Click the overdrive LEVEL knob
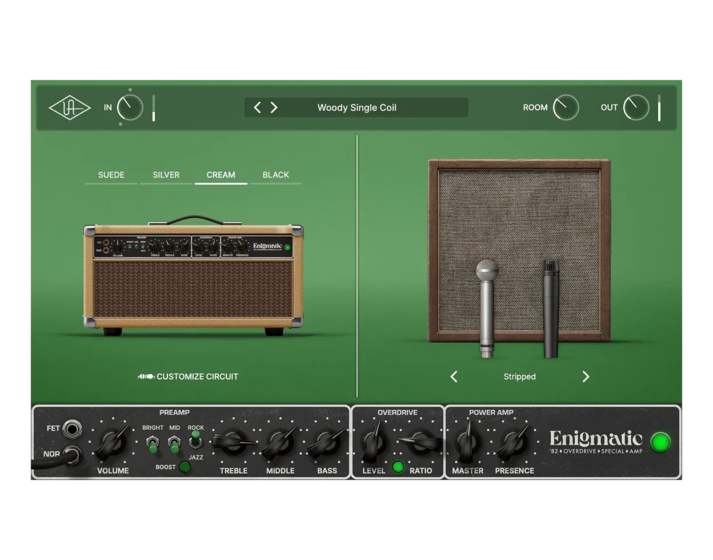 point(373,443)
